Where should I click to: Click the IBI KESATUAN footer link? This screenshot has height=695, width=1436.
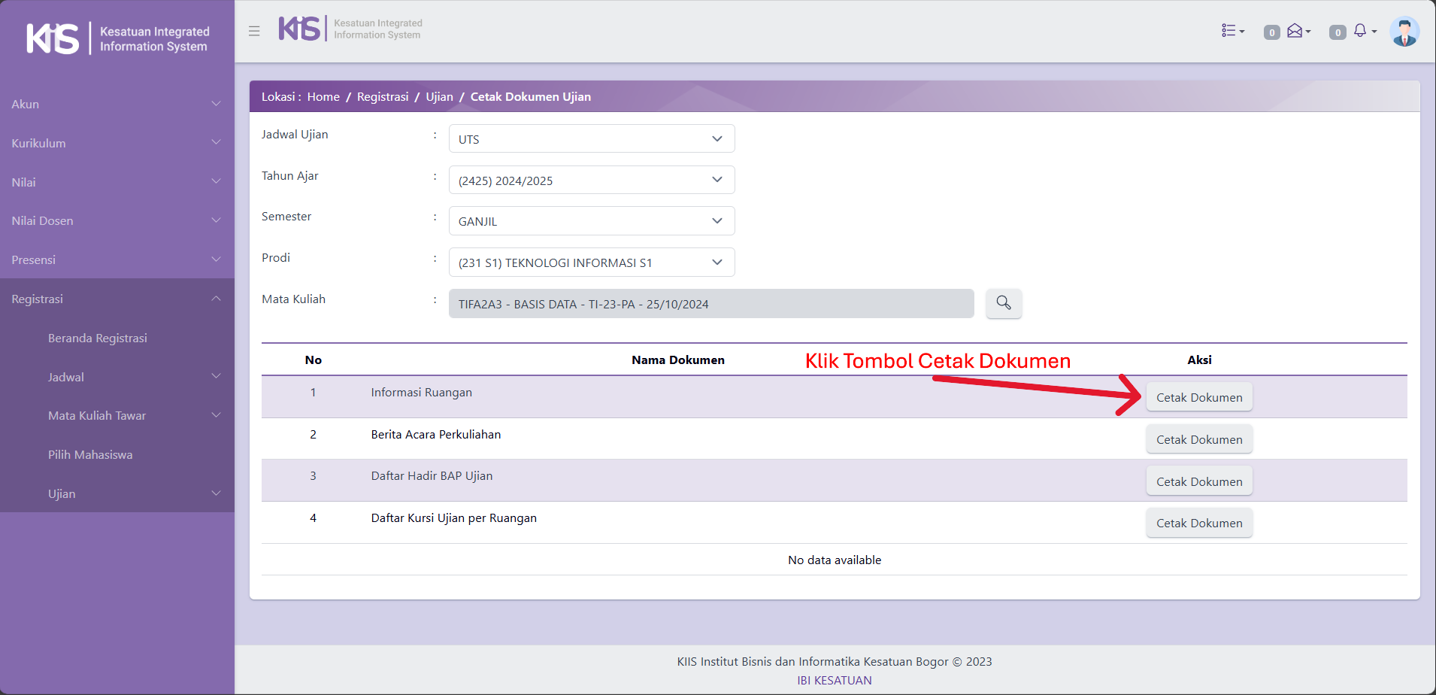(x=834, y=680)
